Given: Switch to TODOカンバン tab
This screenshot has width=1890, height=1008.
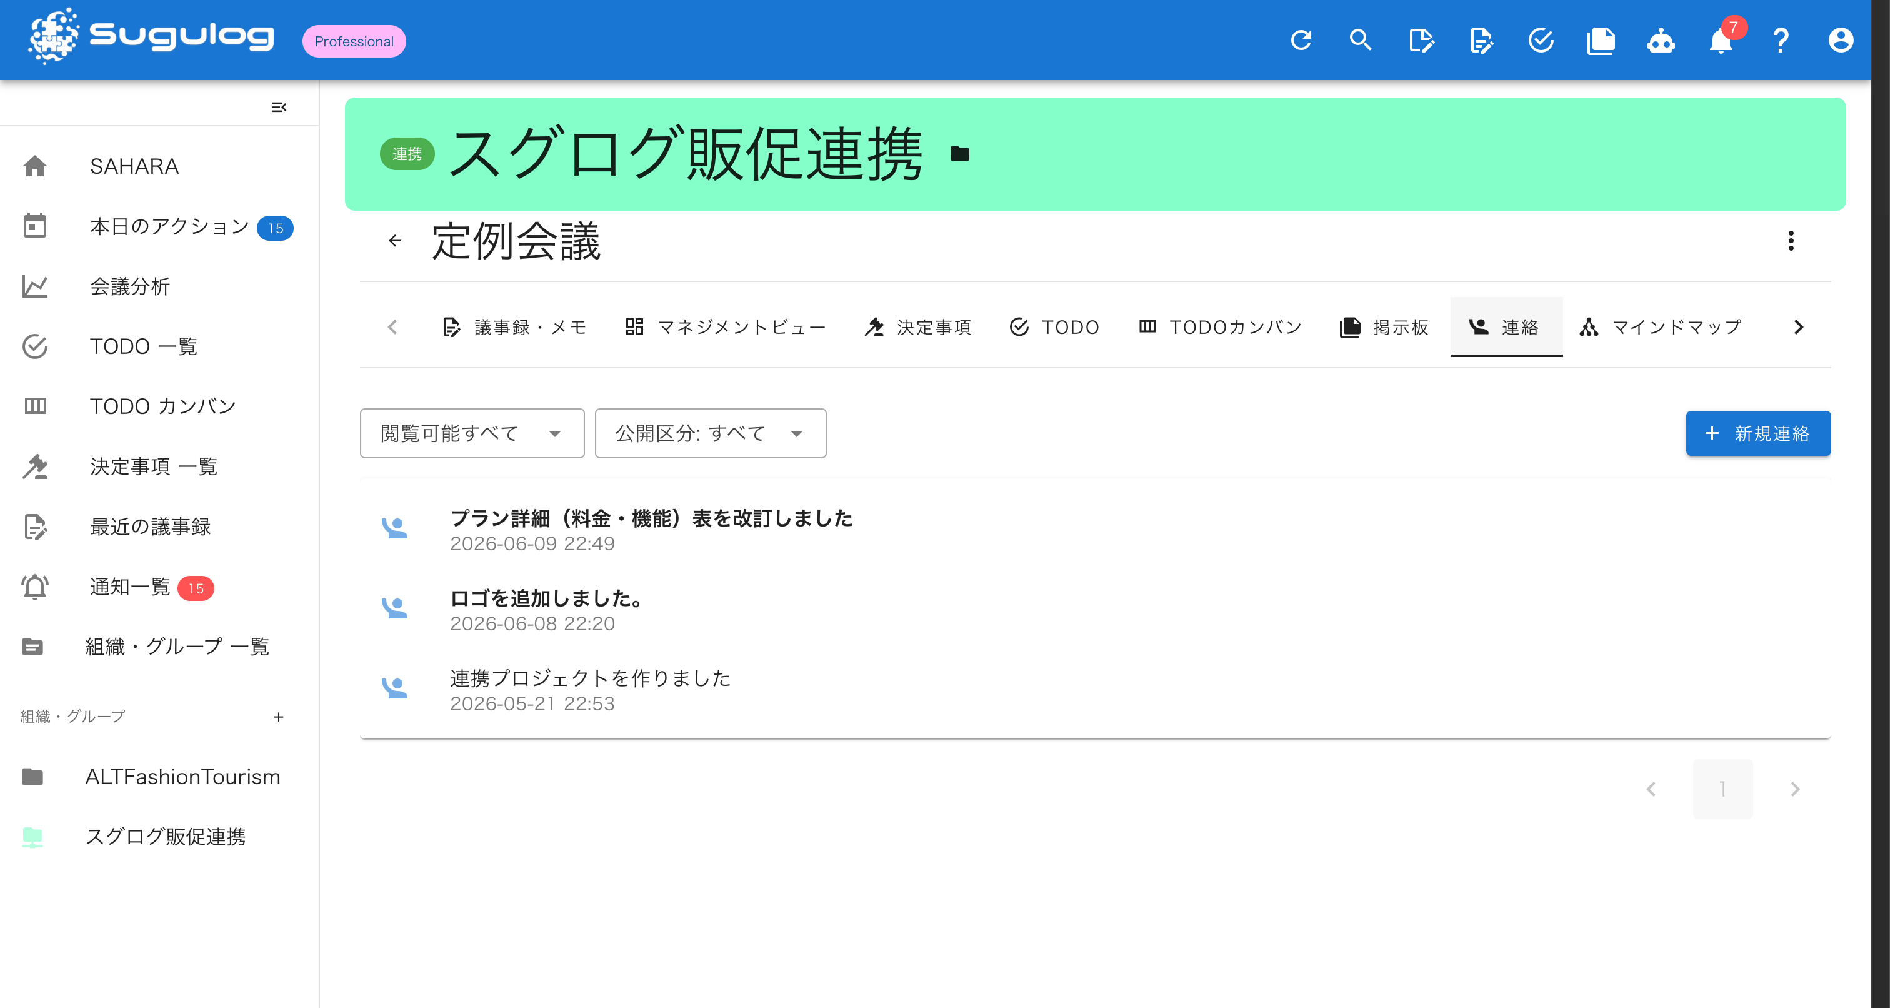Looking at the screenshot, I should (x=1220, y=326).
